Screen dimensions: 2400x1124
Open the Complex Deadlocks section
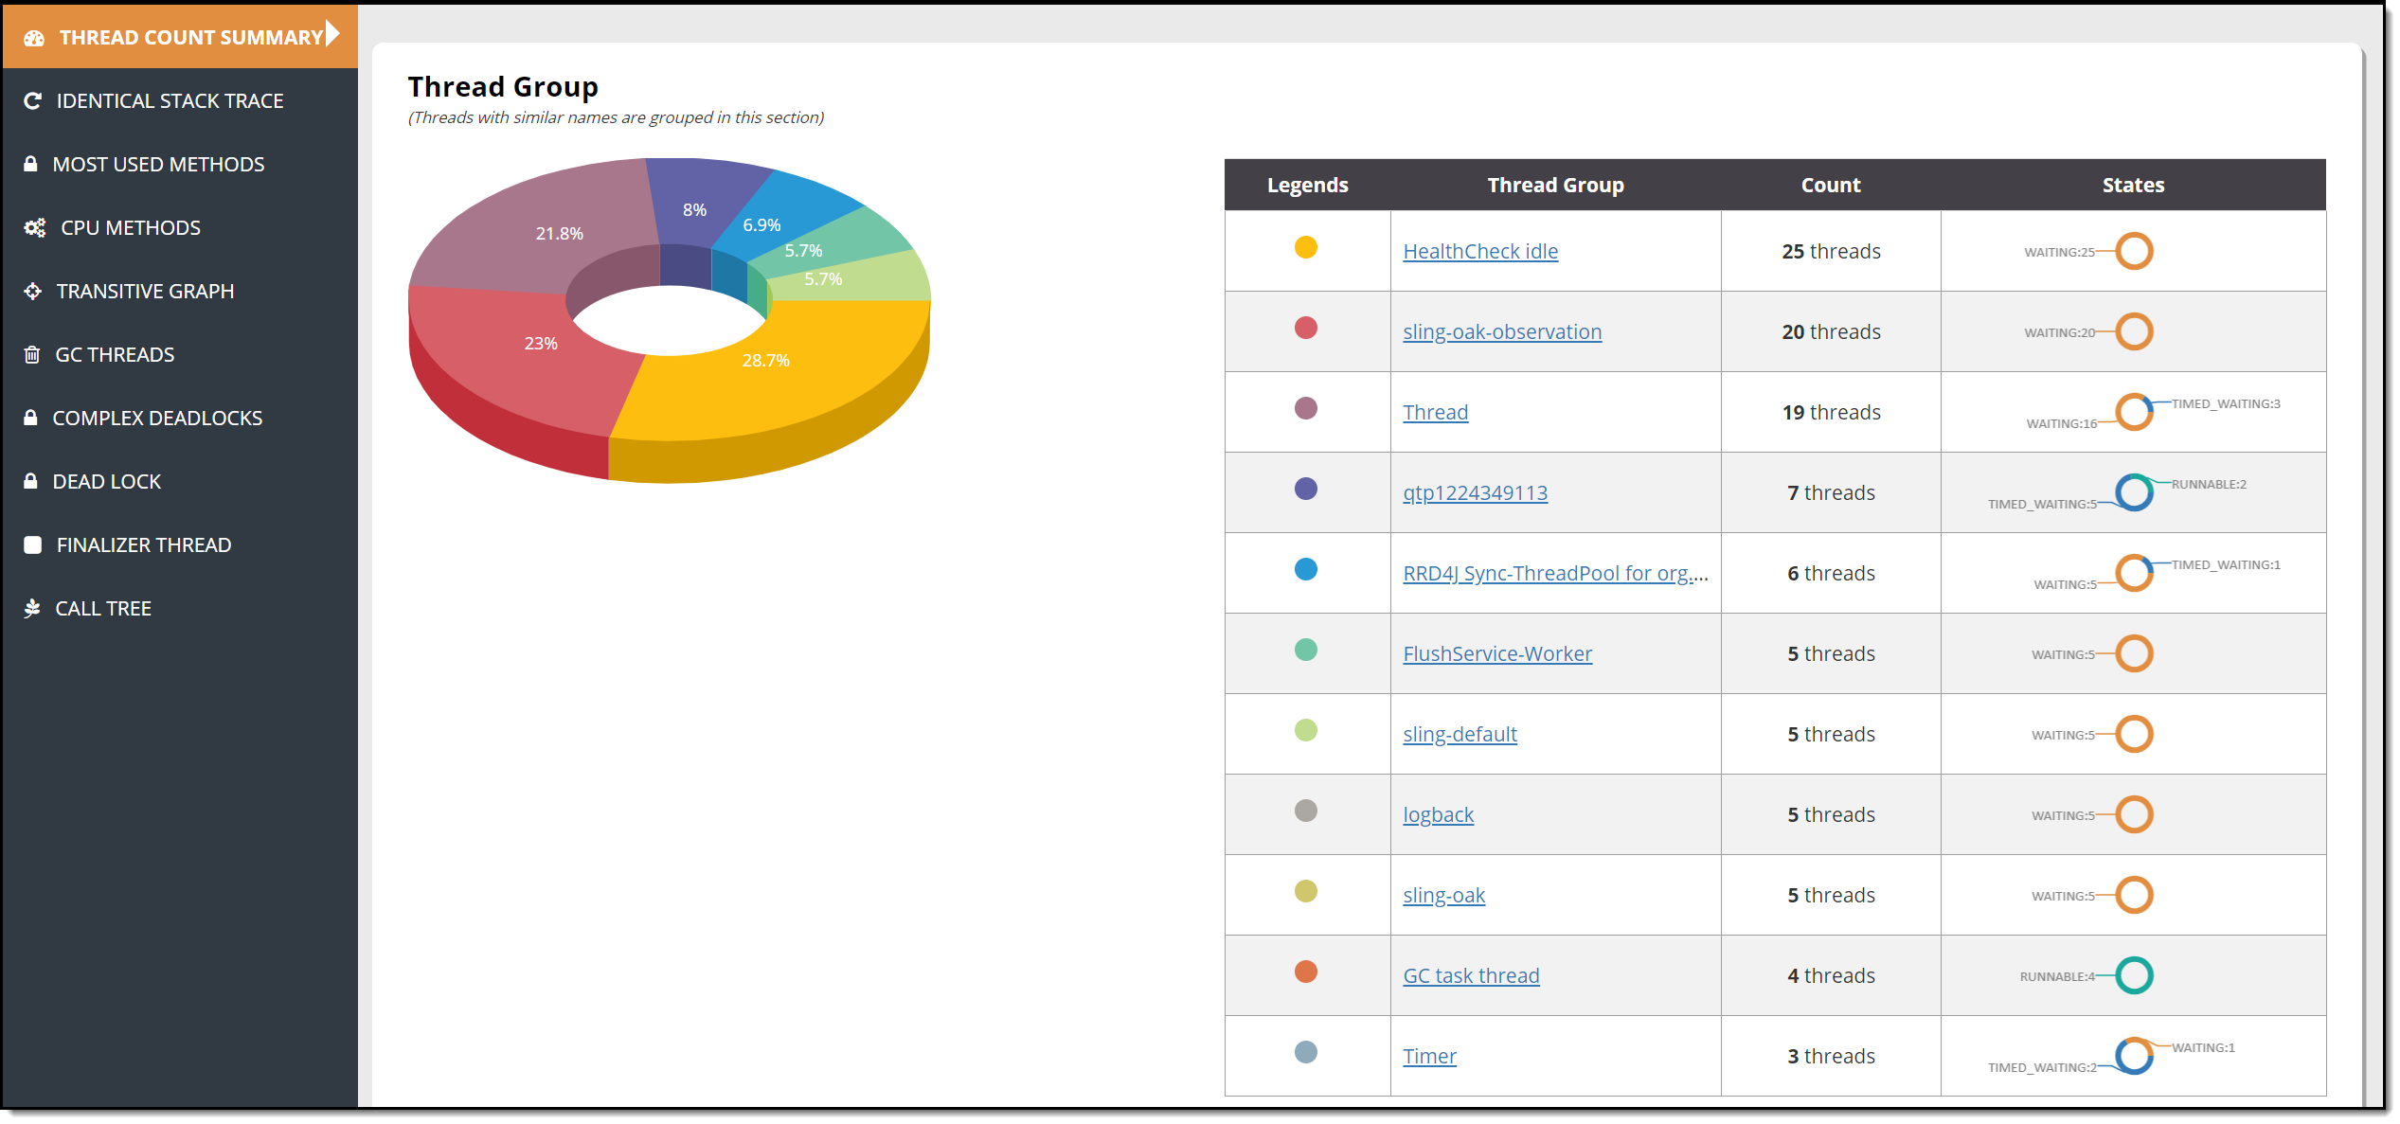pos(157,419)
